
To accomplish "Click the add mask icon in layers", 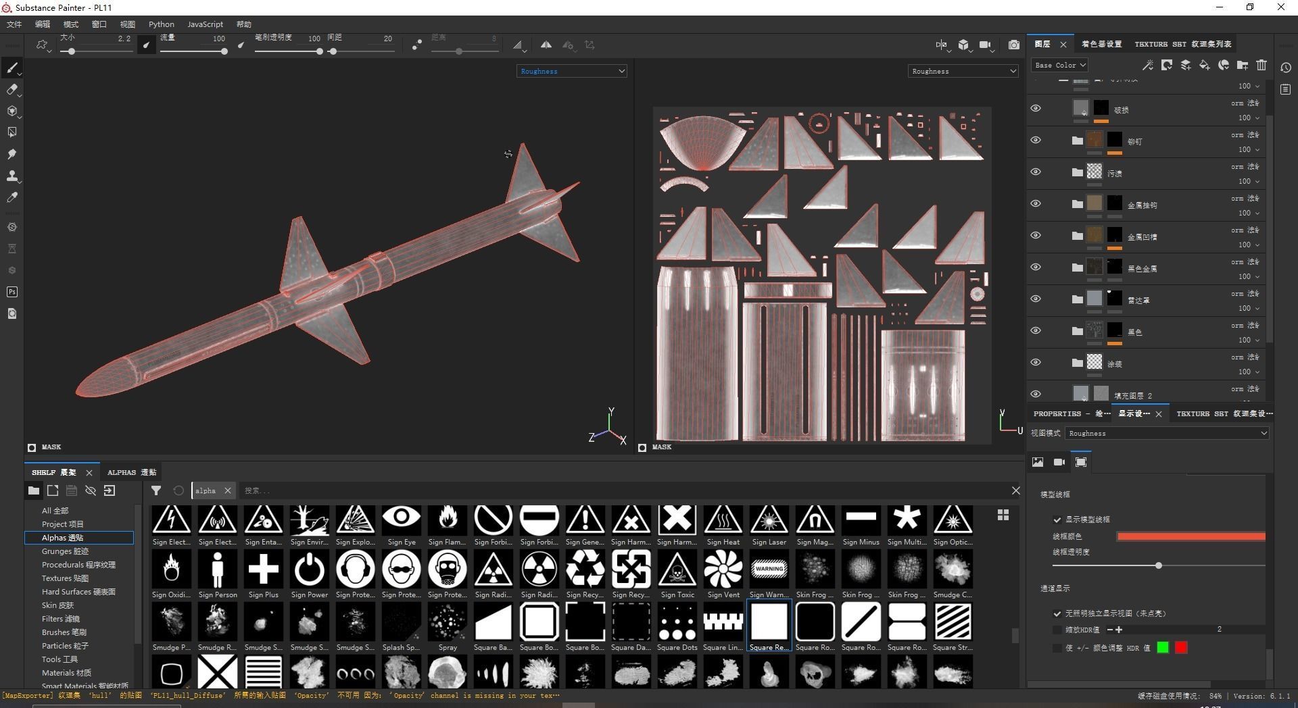I will [1166, 66].
